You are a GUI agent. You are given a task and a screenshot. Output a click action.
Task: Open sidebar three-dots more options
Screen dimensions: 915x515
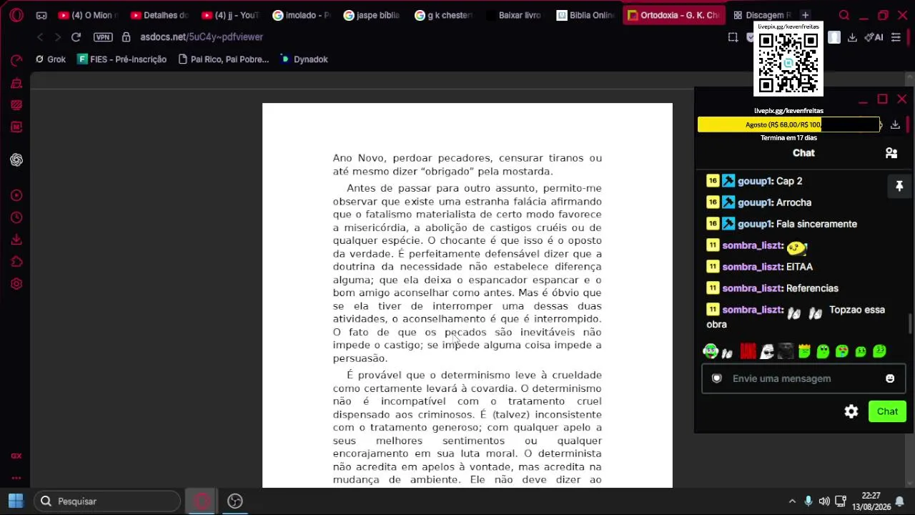[16, 478]
